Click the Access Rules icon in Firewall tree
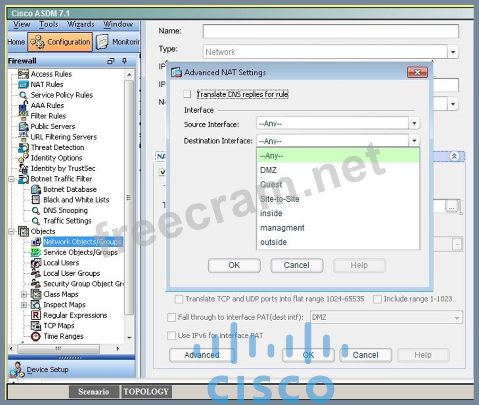The height and width of the screenshot is (405, 479). click(x=23, y=74)
